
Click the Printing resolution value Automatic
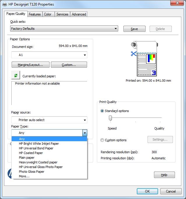159,158
